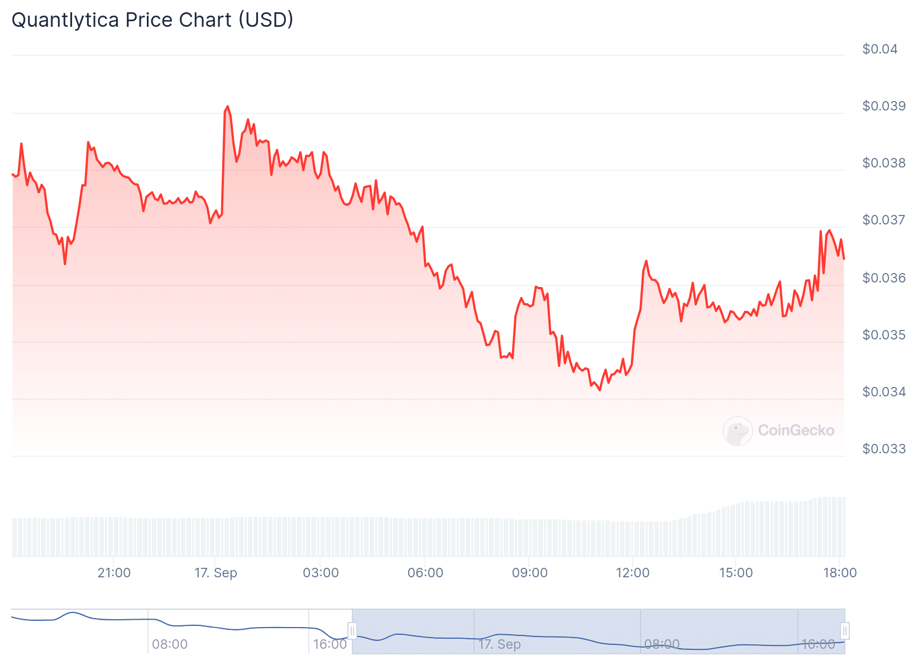Click the 17. Sep x-axis date label
Screen dimensions: 918x670
coord(216,573)
